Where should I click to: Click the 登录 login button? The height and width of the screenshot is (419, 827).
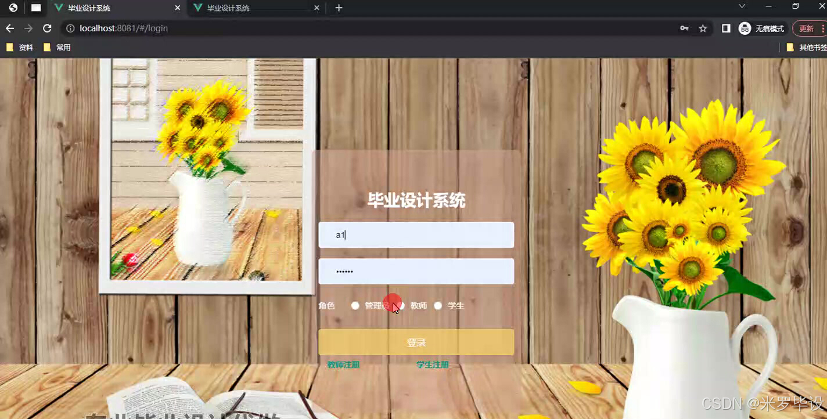tap(416, 342)
